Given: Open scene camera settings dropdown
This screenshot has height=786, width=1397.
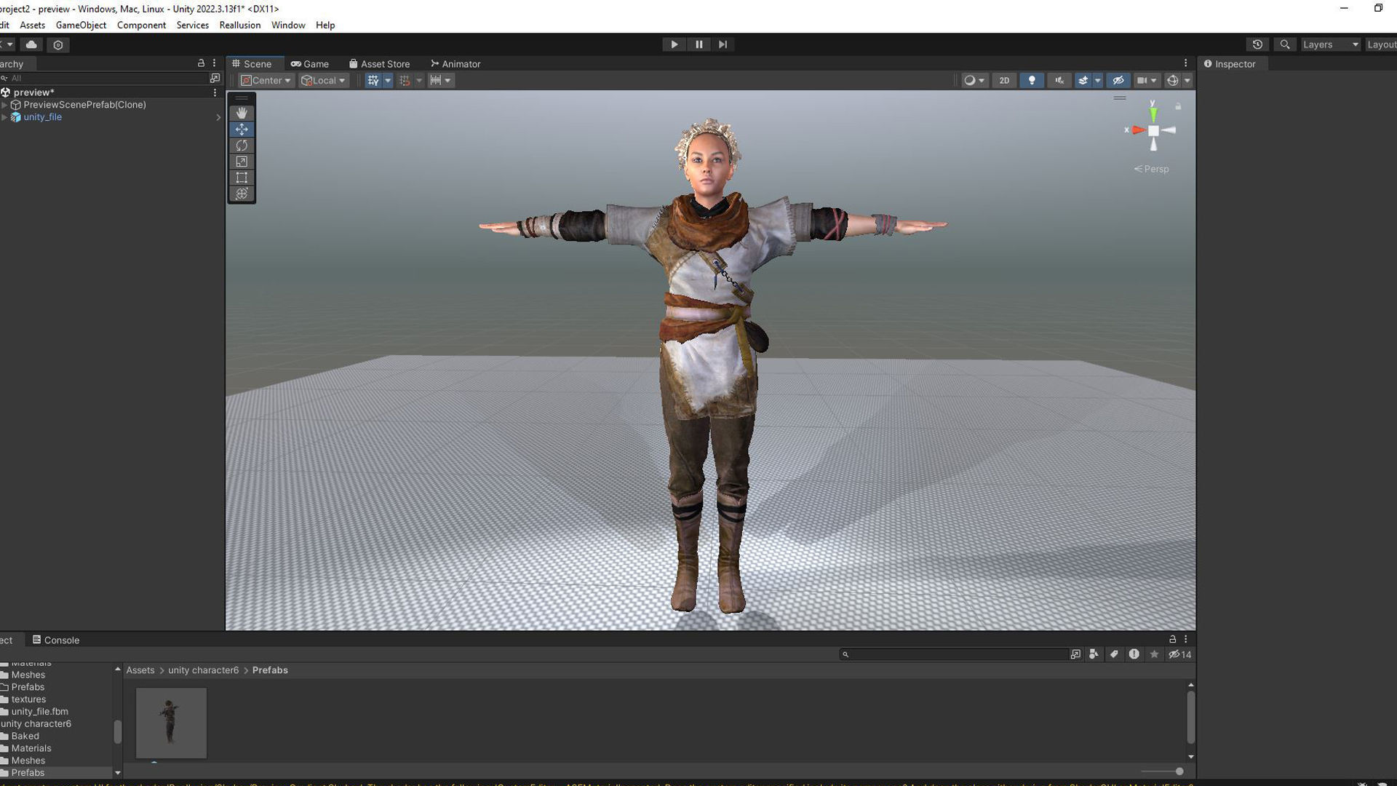Looking at the screenshot, I should (1147, 81).
